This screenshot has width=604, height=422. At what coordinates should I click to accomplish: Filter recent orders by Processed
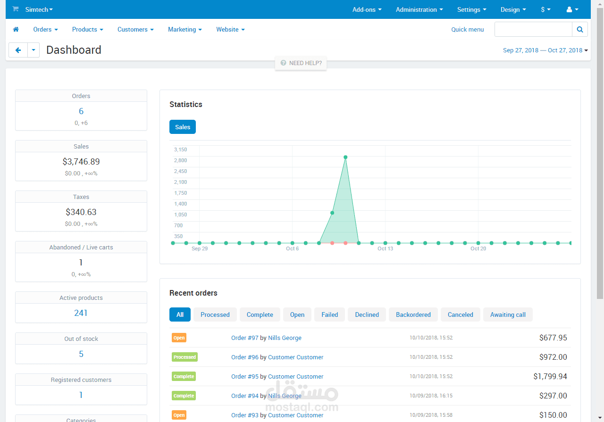pos(215,314)
